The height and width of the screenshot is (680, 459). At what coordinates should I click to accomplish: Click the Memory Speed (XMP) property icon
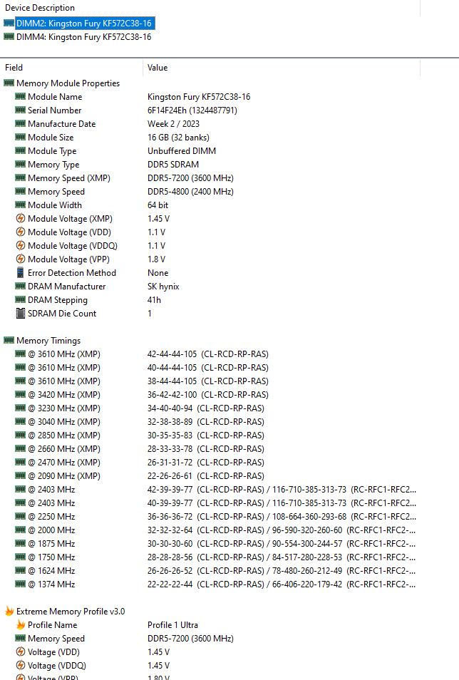[x=20, y=177]
